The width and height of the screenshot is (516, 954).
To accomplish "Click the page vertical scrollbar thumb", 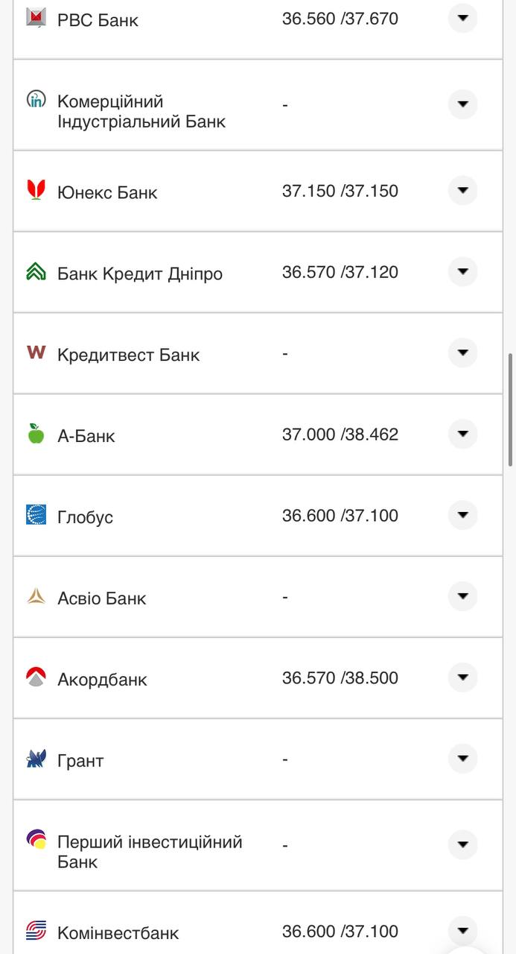I will coord(511,410).
